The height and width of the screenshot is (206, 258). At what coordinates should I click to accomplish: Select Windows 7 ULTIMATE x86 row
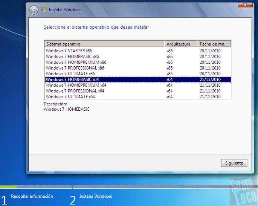pos(138,74)
